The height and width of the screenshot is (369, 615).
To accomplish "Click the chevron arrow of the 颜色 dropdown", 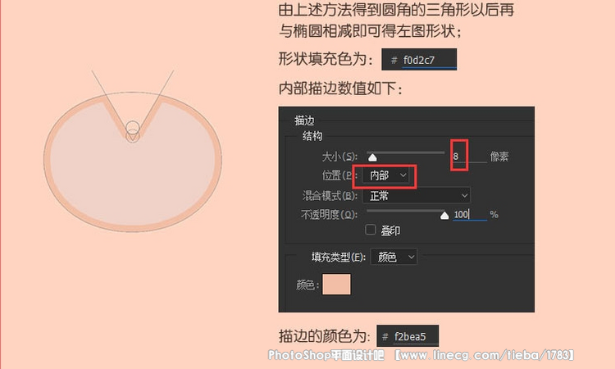I will (x=411, y=257).
